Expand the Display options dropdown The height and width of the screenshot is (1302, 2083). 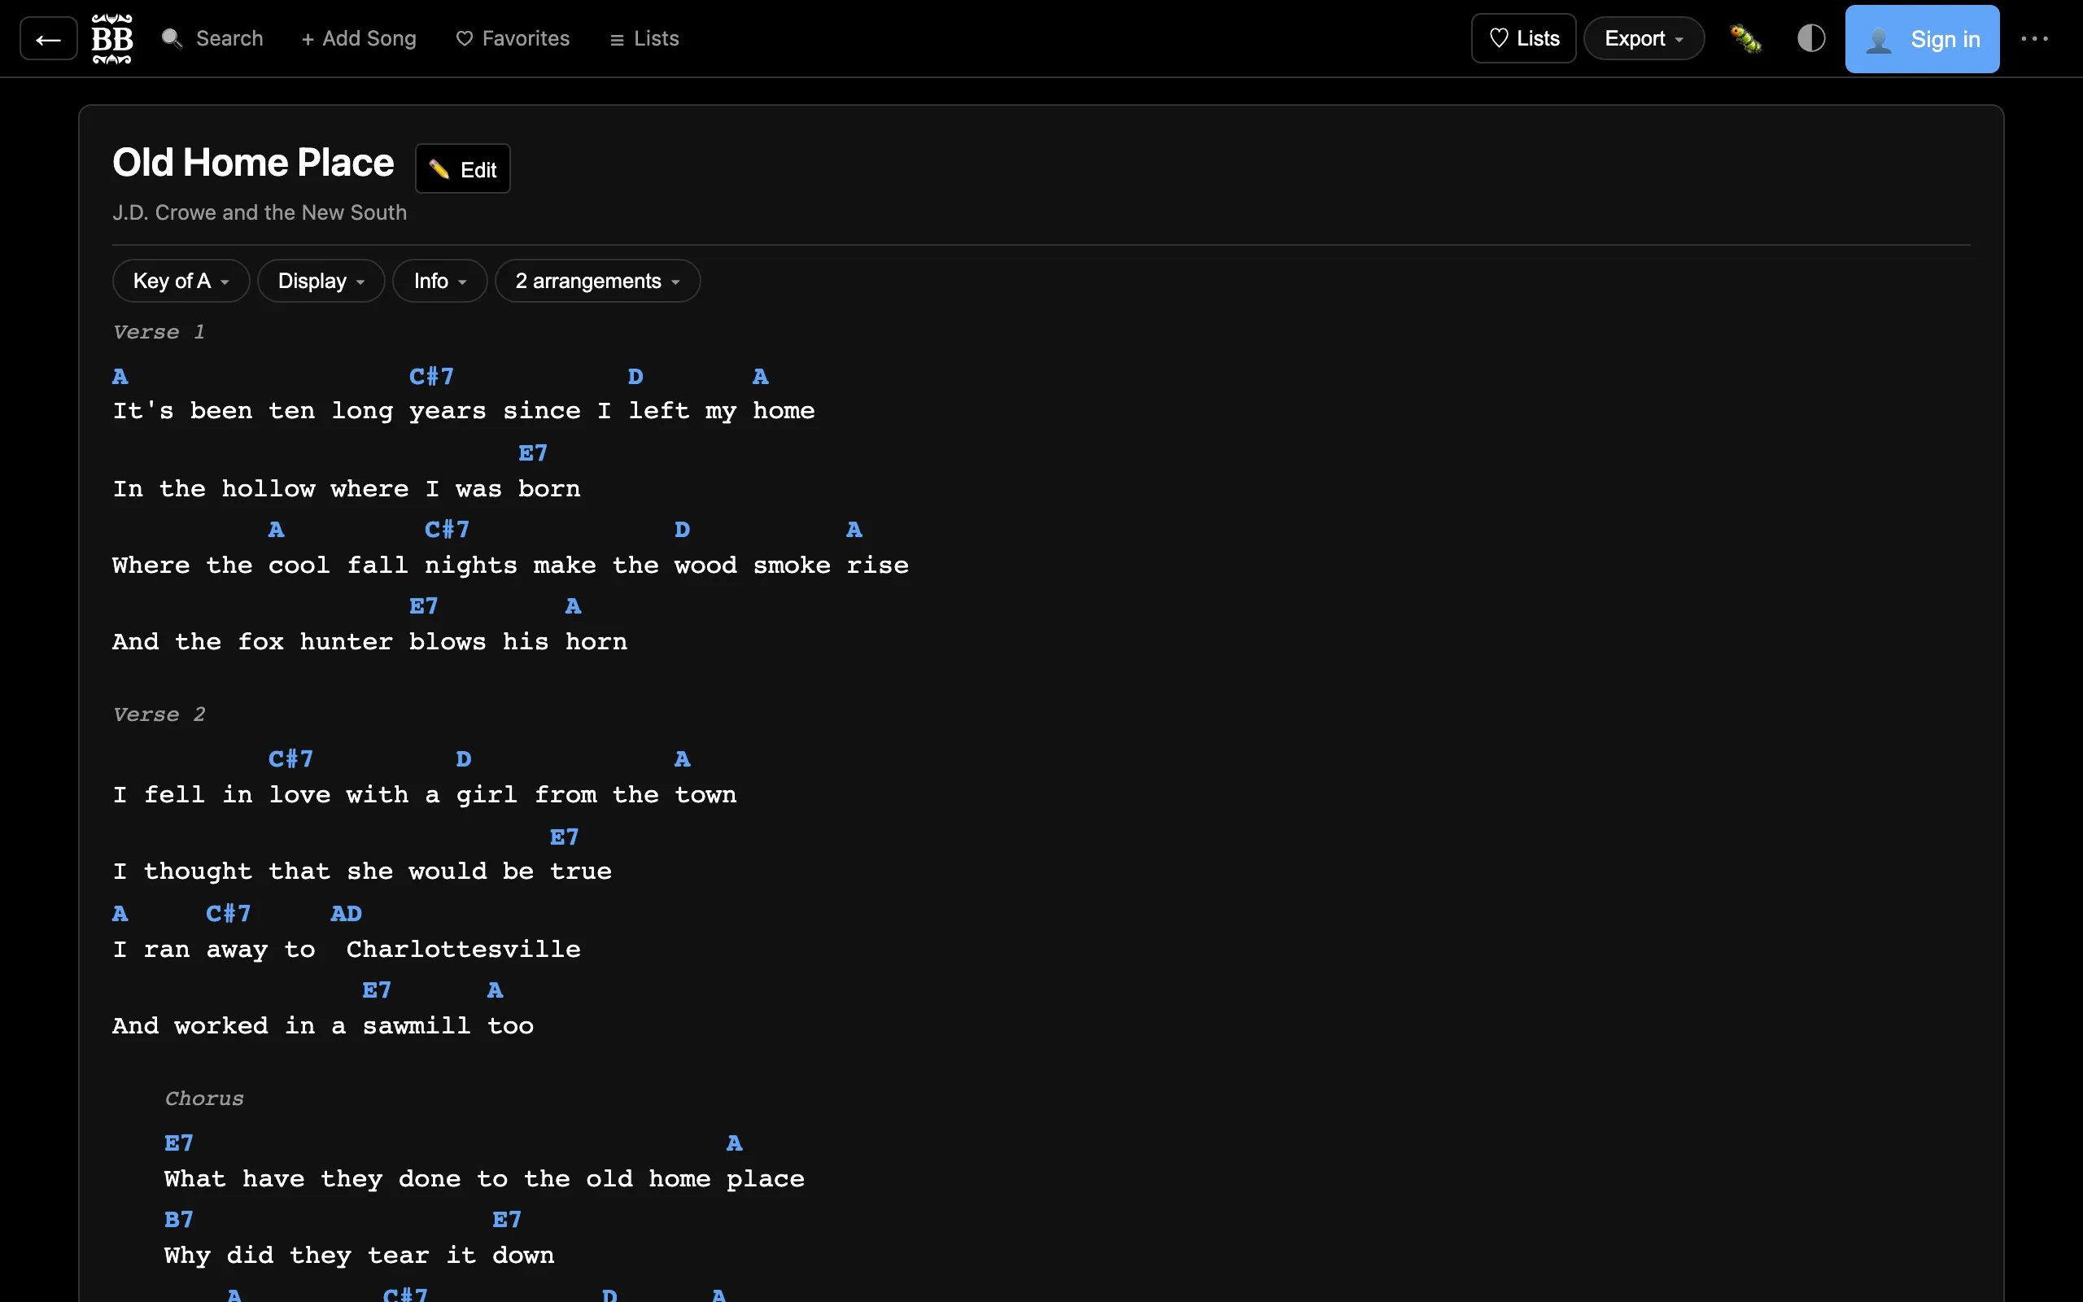(x=321, y=281)
